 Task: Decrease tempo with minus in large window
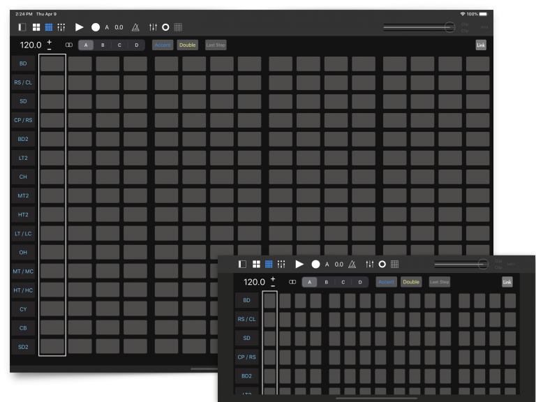click(50, 49)
